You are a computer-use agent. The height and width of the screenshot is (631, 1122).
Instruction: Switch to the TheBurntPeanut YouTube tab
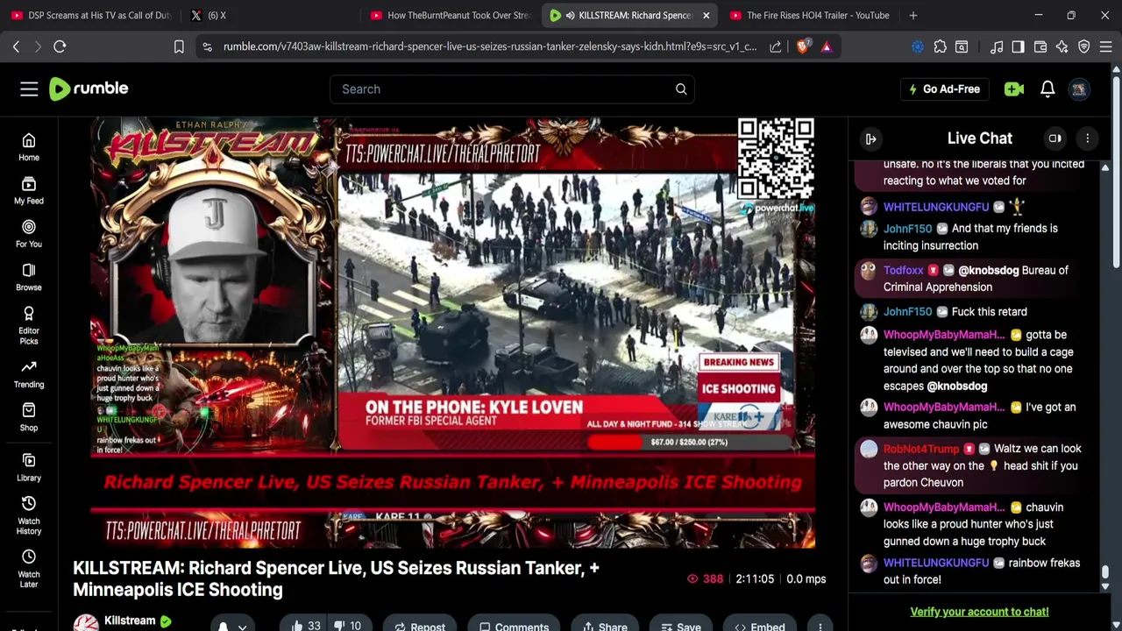[451, 15]
